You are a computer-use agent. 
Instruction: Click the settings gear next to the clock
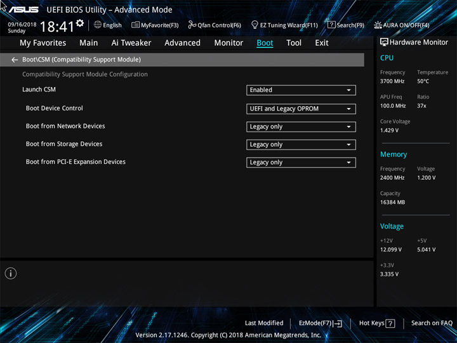click(x=80, y=23)
